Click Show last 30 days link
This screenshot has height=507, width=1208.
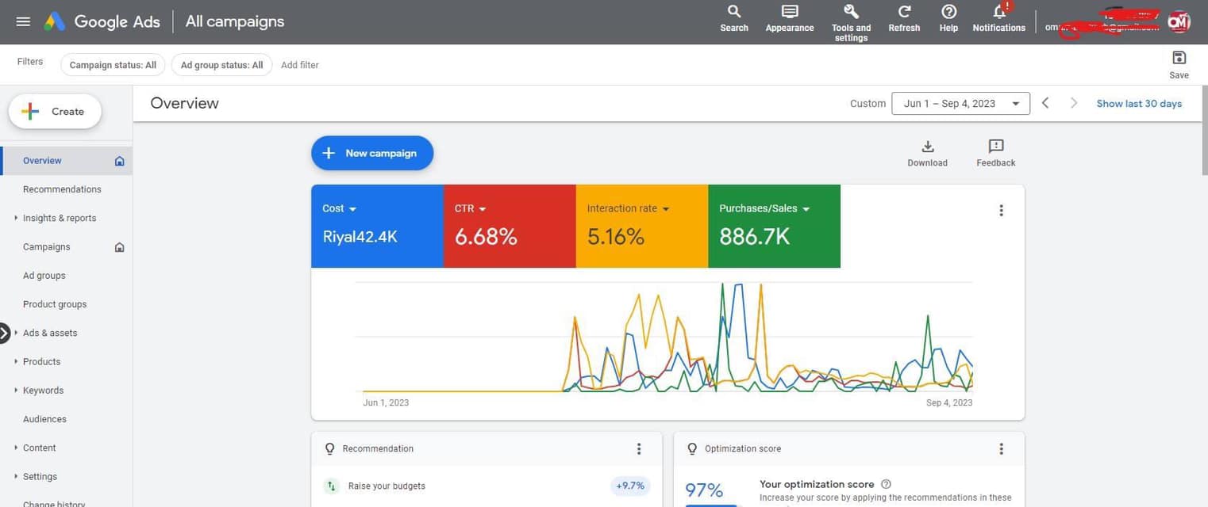[1139, 104]
